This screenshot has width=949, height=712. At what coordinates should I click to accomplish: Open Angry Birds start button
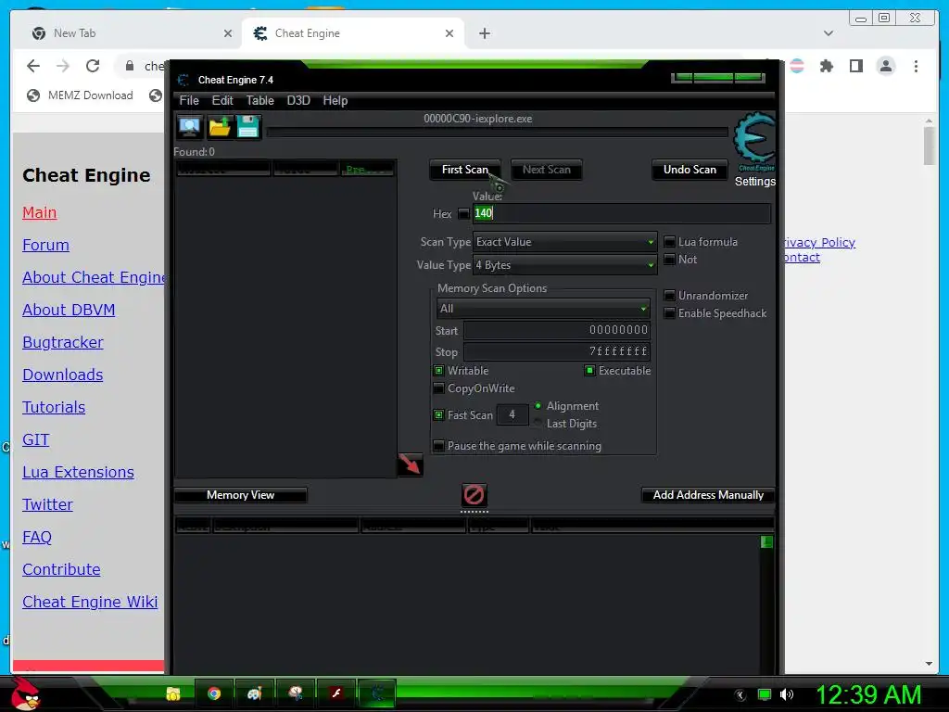(x=25, y=693)
